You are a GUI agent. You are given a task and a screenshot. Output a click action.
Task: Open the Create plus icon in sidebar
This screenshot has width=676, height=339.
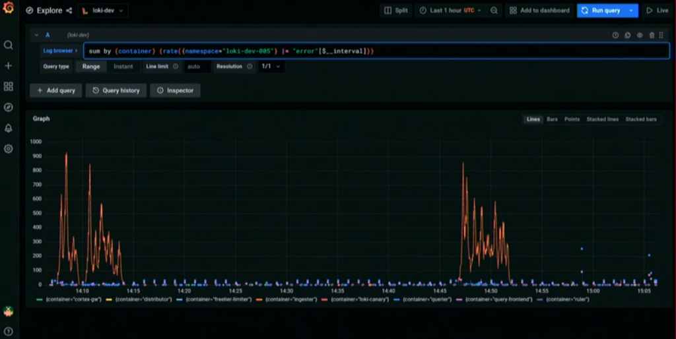(8, 65)
